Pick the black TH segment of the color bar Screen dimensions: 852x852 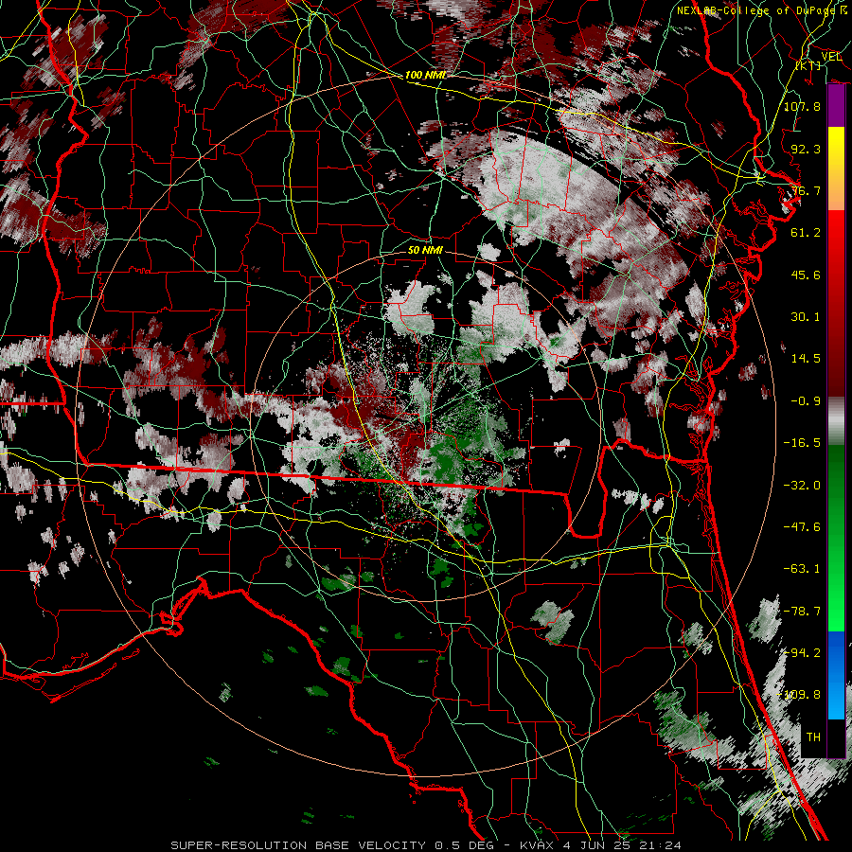[836, 737]
